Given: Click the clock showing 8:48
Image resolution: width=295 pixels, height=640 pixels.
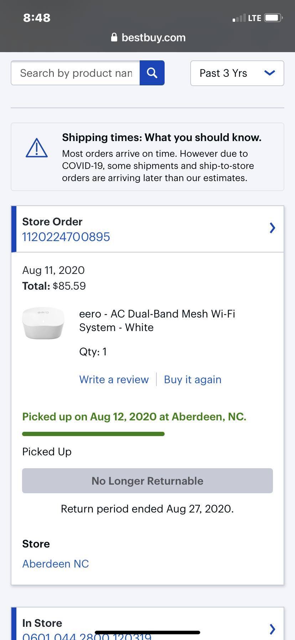Looking at the screenshot, I should (36, 17).
